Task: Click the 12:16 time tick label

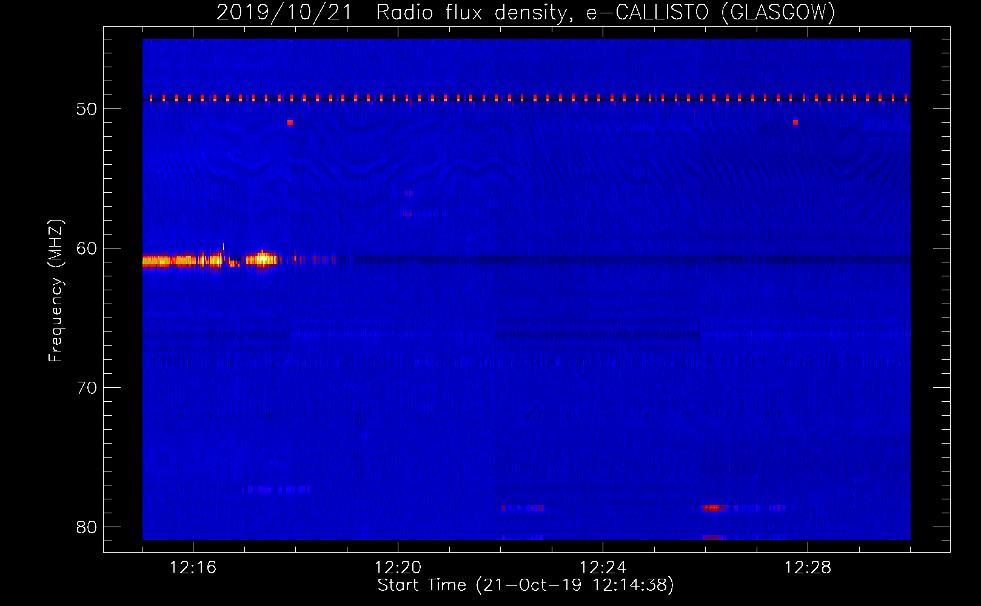Action: click(x=193, y=568)
